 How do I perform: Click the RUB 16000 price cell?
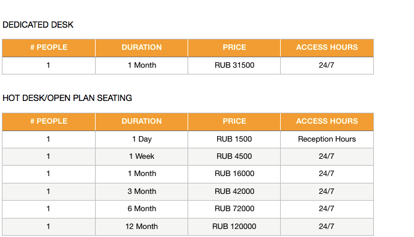[234, 174]
